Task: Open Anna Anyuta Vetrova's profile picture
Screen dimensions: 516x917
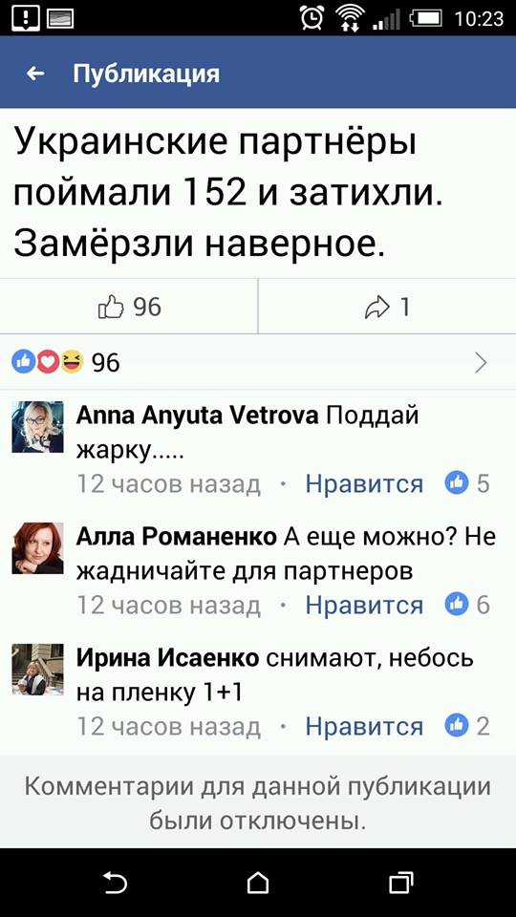Action: [37, 427]
